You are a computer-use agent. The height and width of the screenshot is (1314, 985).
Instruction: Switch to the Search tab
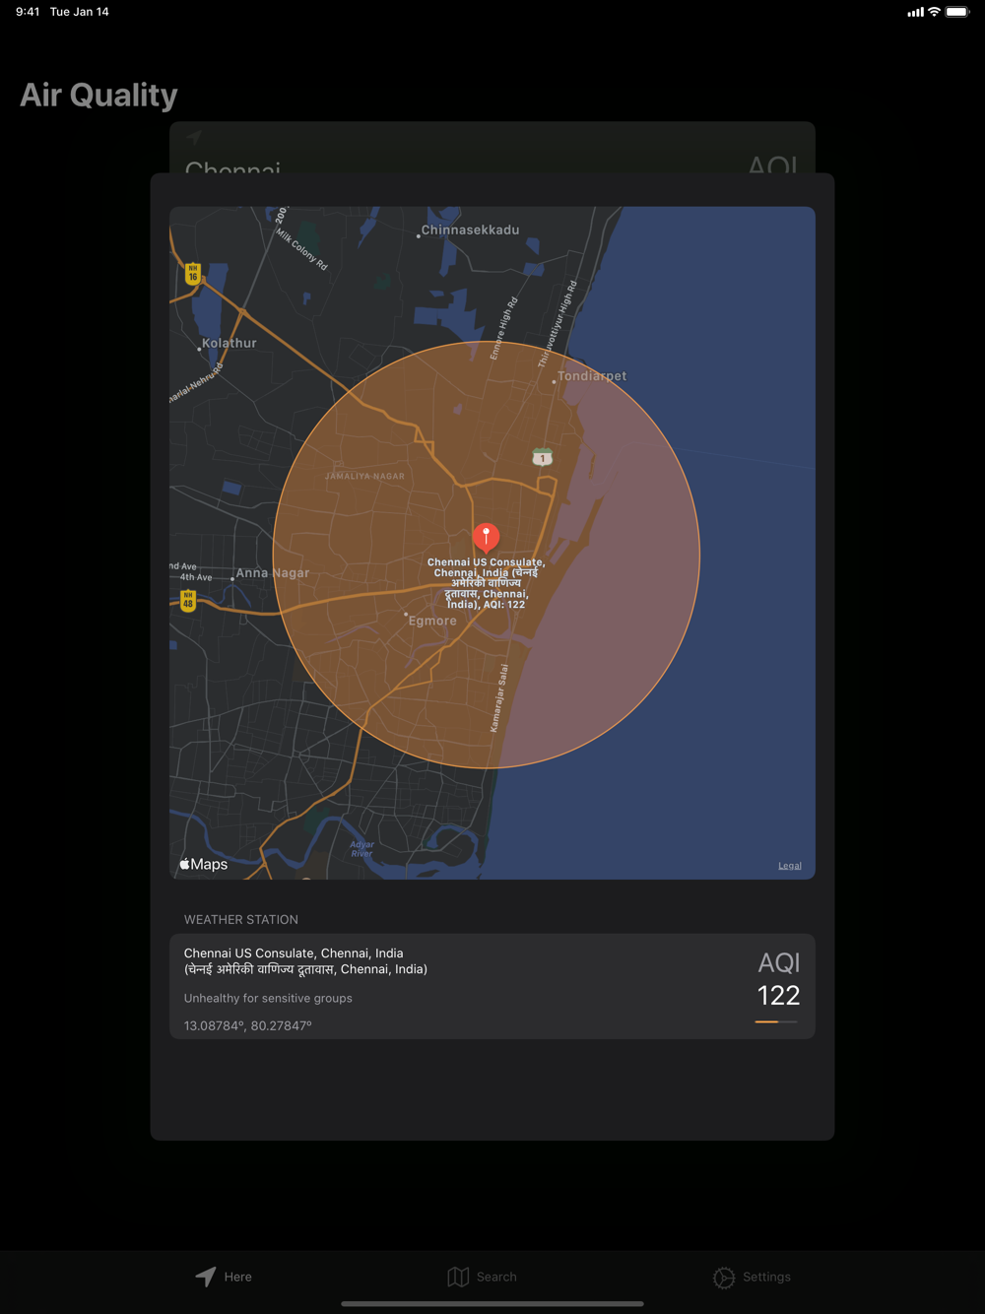coord(482,1277)
